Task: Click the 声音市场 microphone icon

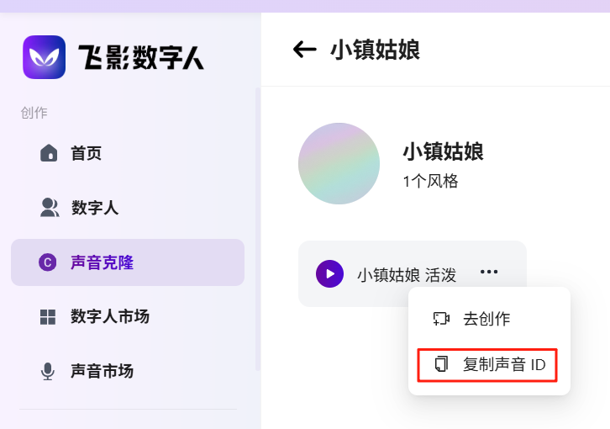Action: pos(48,371)
